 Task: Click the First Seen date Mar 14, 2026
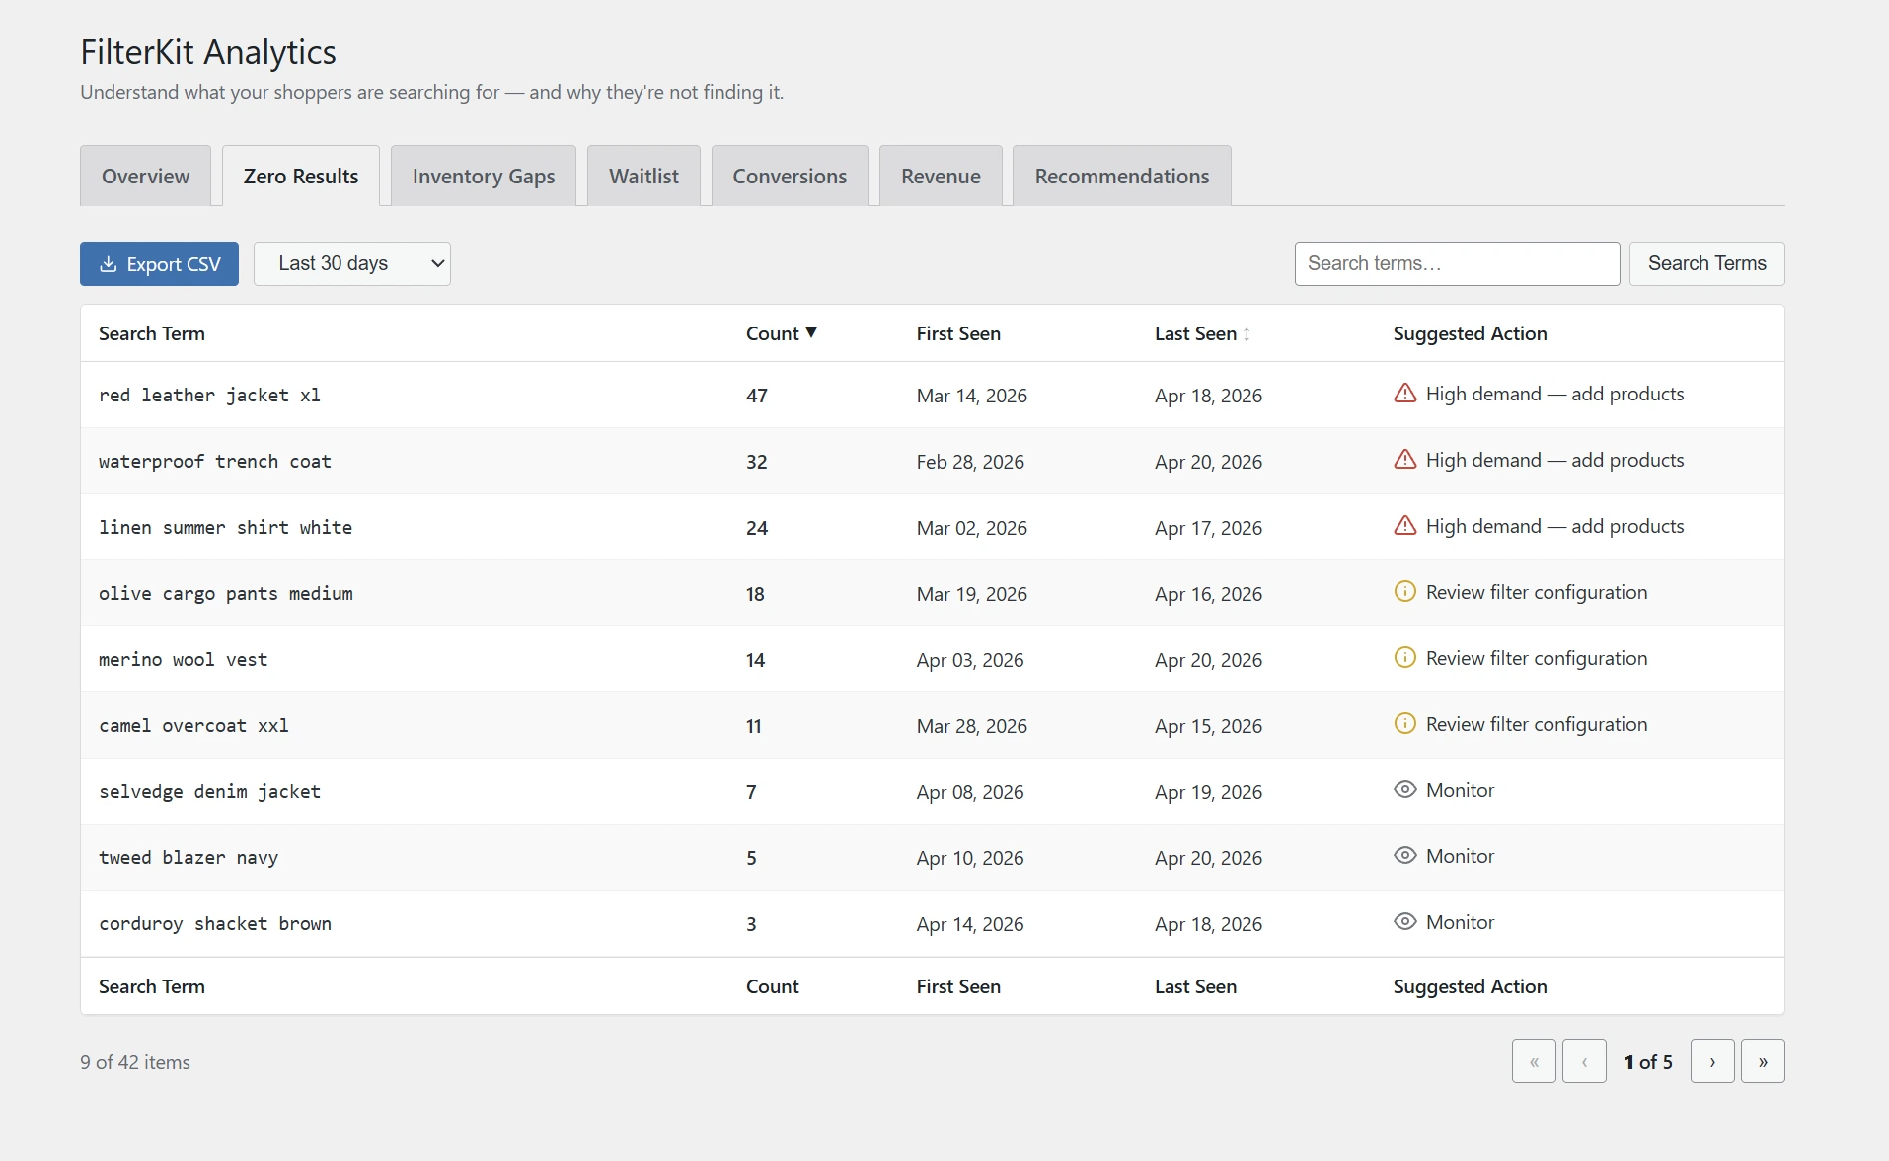tap(971, 396)
